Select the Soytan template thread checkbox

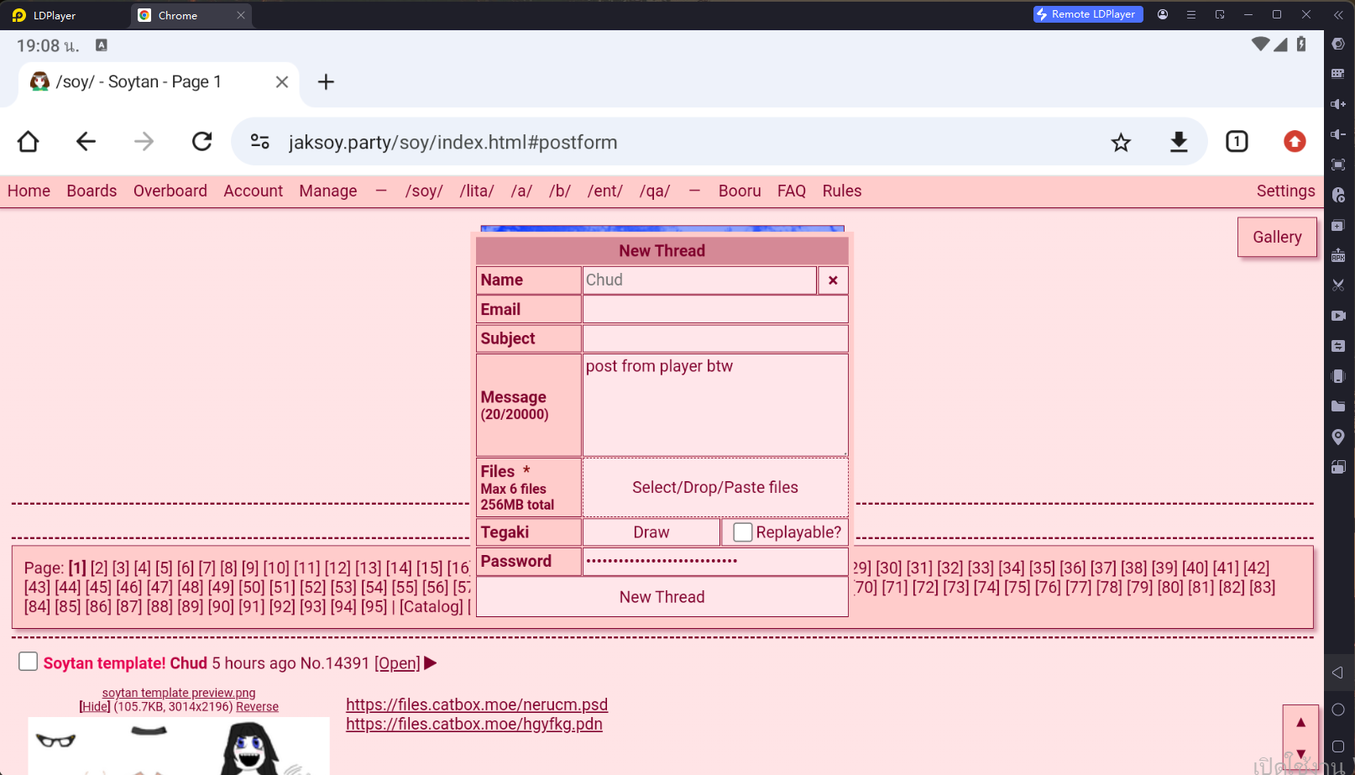pos(29,662)
